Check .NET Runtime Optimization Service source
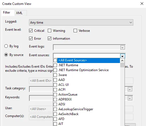The image size is (146, 126). 55,70
